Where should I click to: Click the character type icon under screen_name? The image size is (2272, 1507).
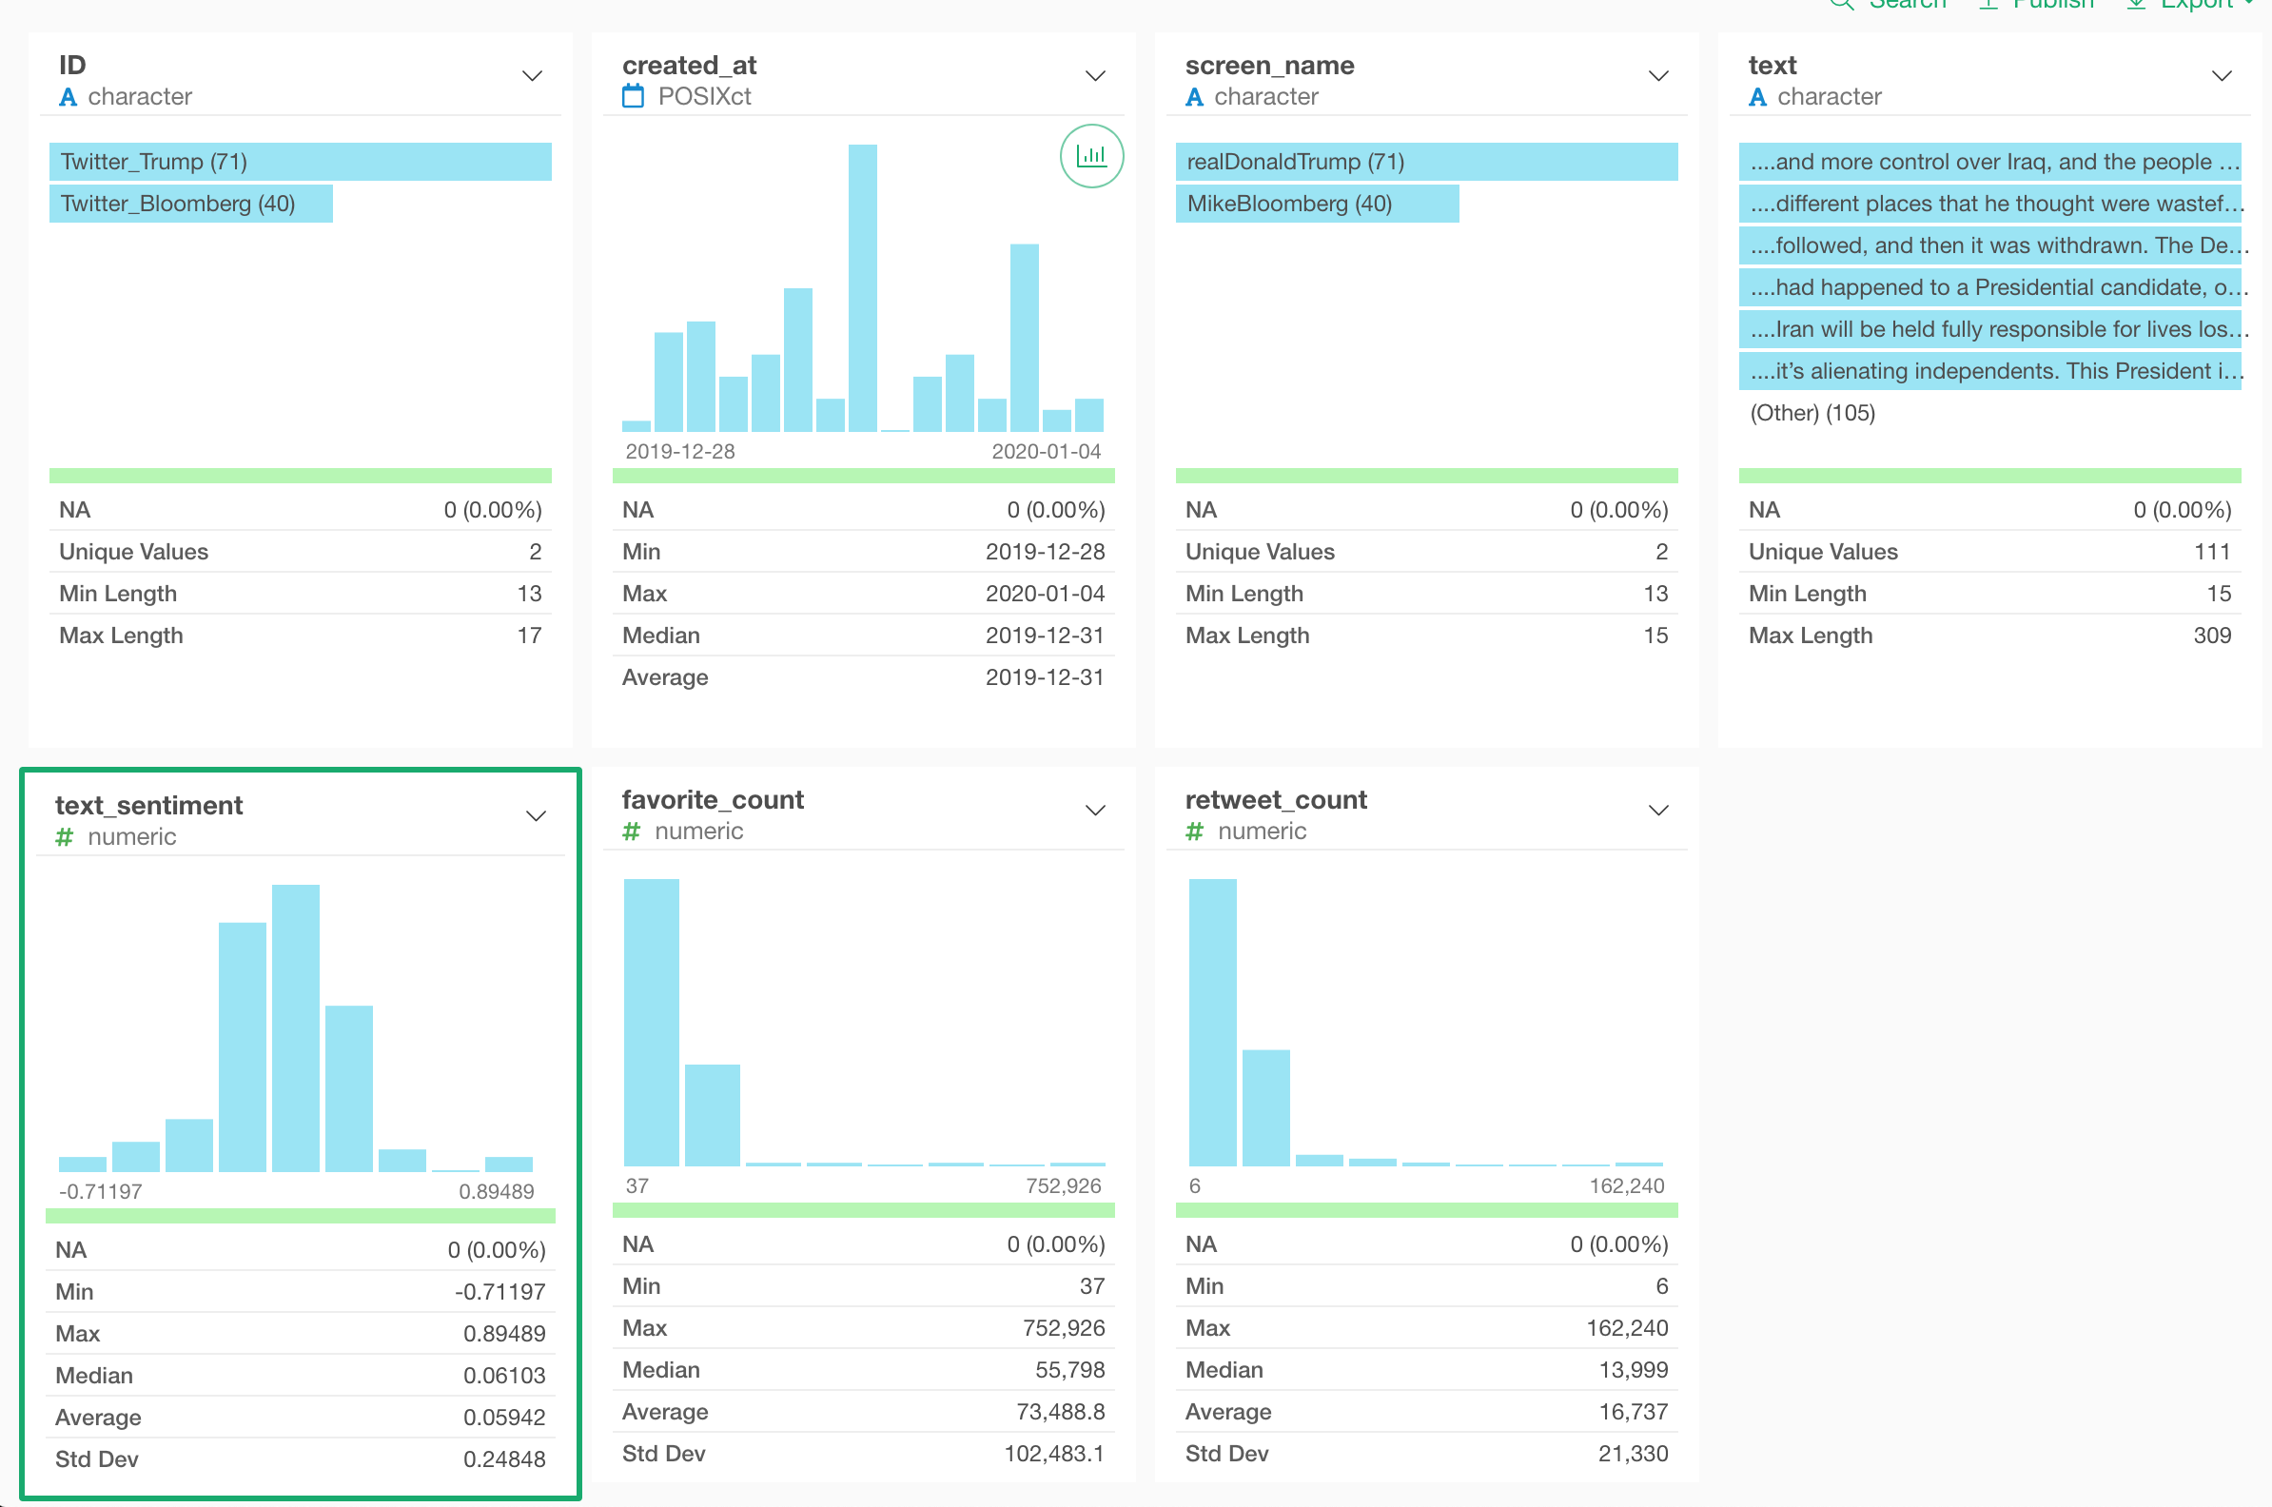point(1194,96)
